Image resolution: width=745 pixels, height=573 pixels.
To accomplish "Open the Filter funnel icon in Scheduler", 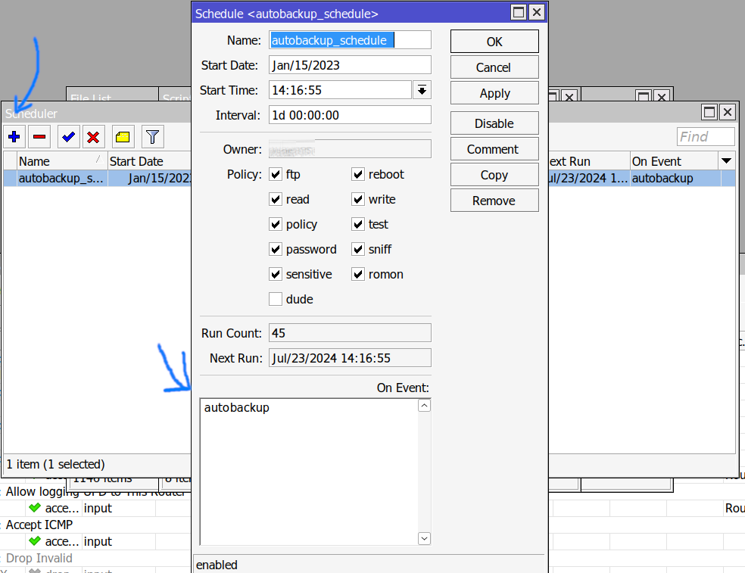I will (152, 137).
